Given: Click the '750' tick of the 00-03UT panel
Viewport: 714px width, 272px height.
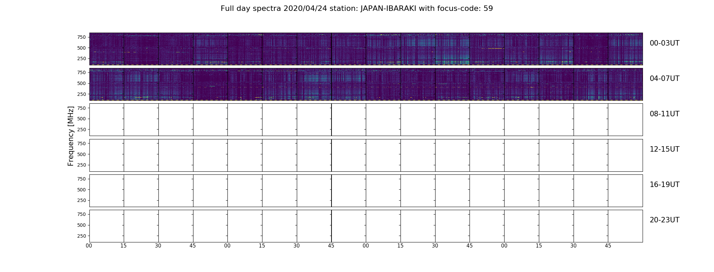Looking at the screenshot, I should click(x=82, y=37).
